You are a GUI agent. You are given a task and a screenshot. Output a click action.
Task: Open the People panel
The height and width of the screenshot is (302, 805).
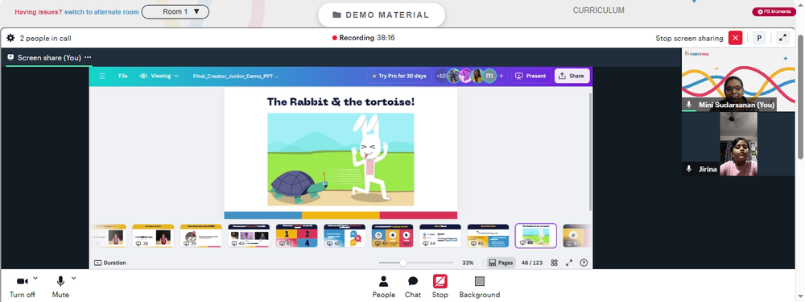[x=383, y=286]
